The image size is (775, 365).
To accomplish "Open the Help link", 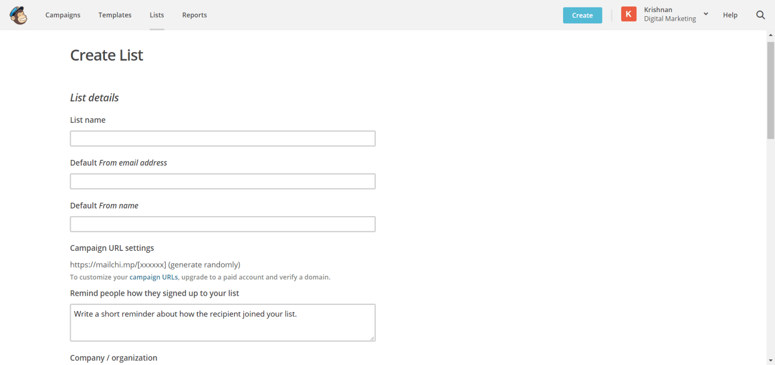I will point(730,15).
